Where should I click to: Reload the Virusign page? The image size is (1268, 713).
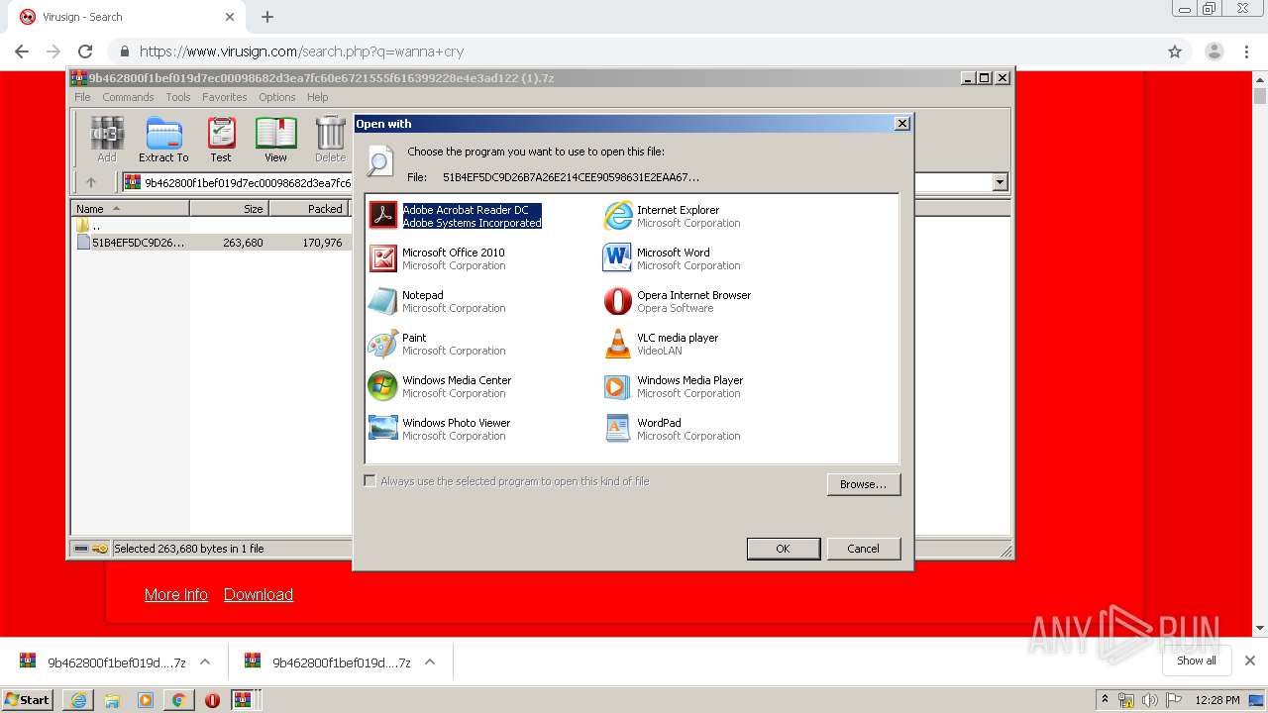coord(85,51)
